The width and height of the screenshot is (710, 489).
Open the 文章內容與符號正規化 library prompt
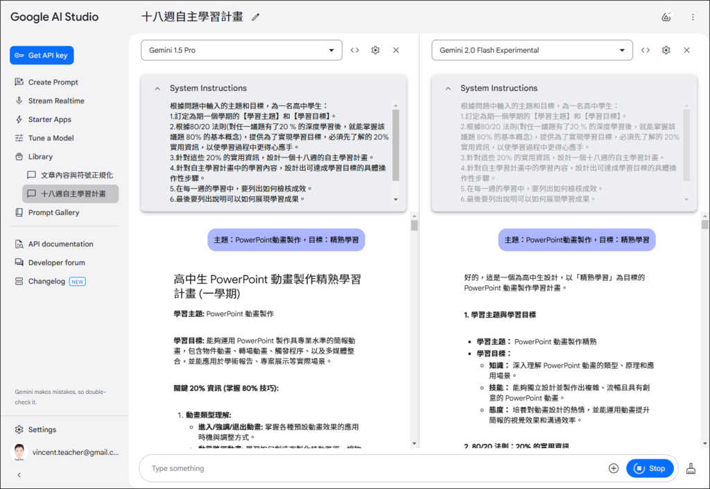pos(70,175)
